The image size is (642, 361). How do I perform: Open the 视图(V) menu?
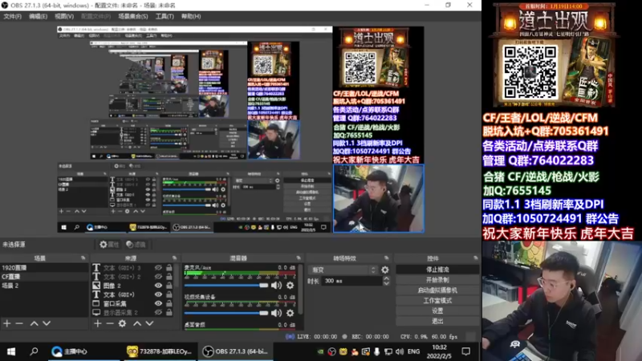64,16
